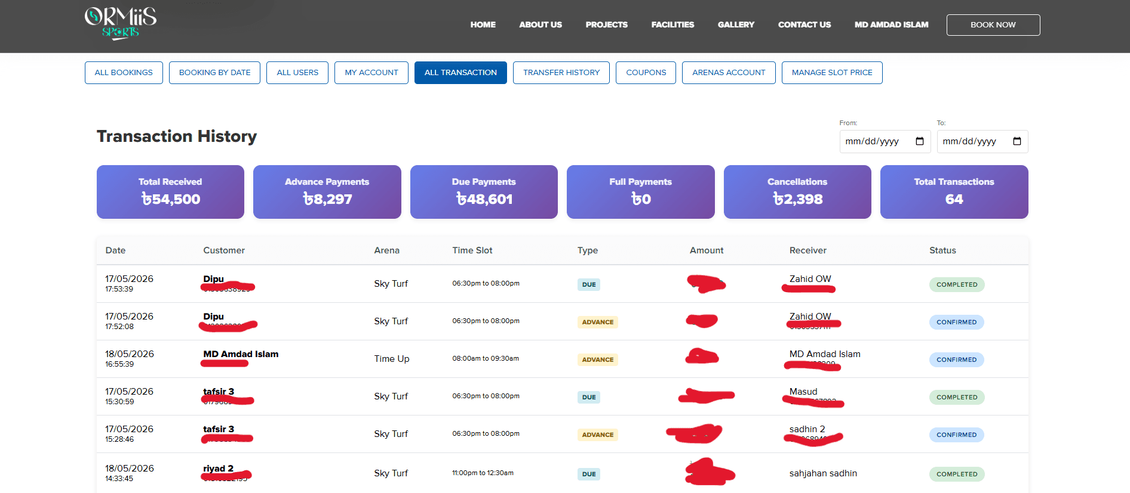Open the GALLERY nav link
Viewport: 1130px width, 493px height.
click(x=736, y=24)
